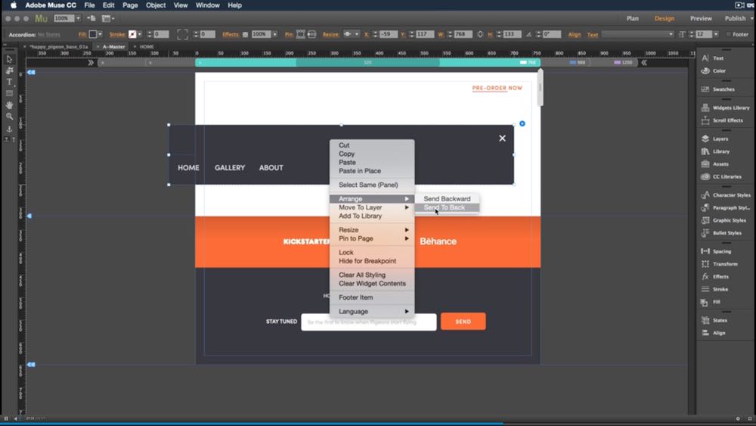Open the Character Styles panel
Screen dimensions: 756x426
[726, 195]
